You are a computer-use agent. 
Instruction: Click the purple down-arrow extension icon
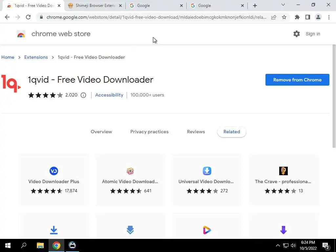(283, 230)
